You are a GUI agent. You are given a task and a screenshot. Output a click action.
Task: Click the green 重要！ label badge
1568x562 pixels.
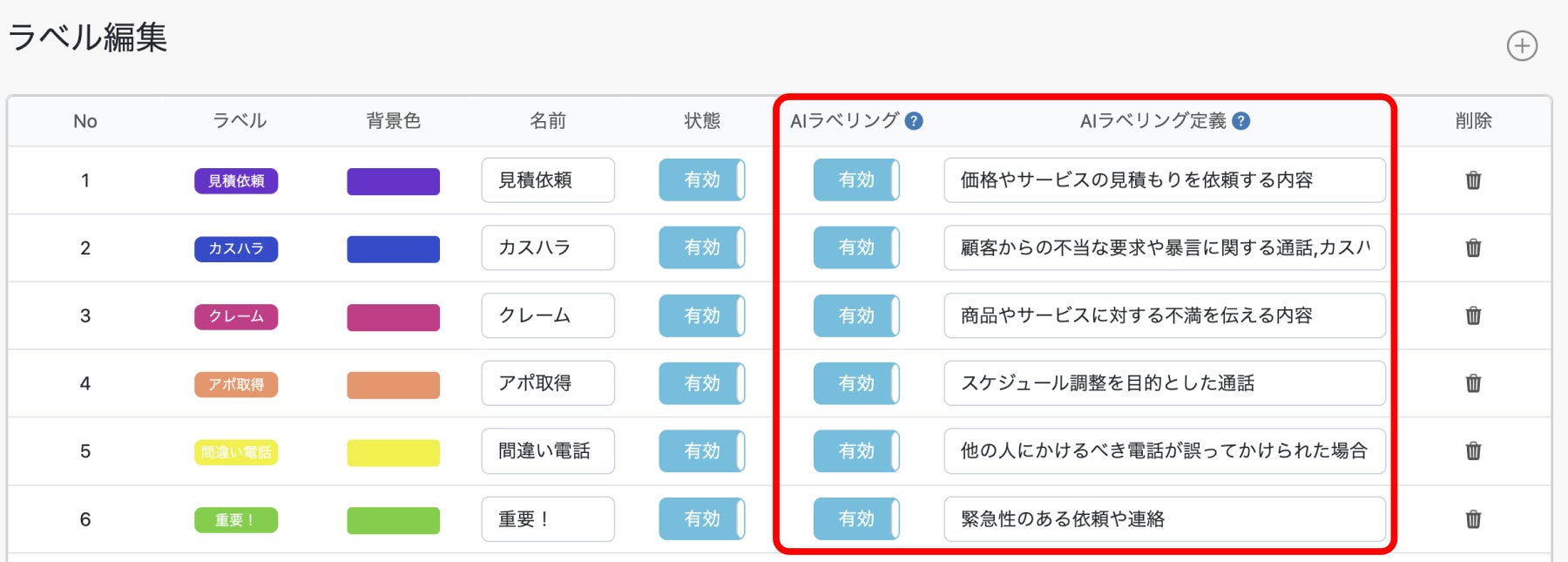[x=236, y=520]
